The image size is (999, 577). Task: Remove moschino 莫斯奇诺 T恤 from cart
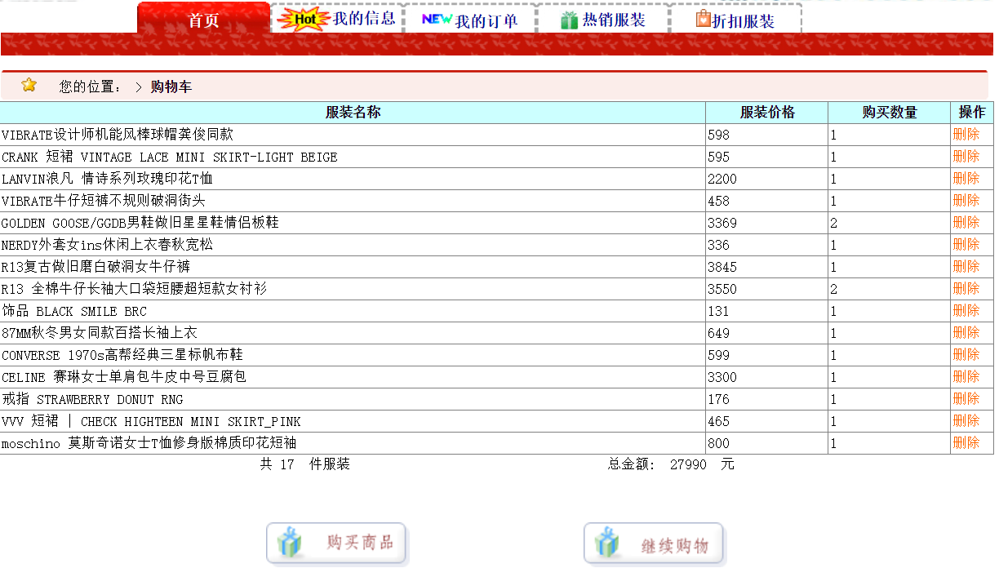coord(966,443)
